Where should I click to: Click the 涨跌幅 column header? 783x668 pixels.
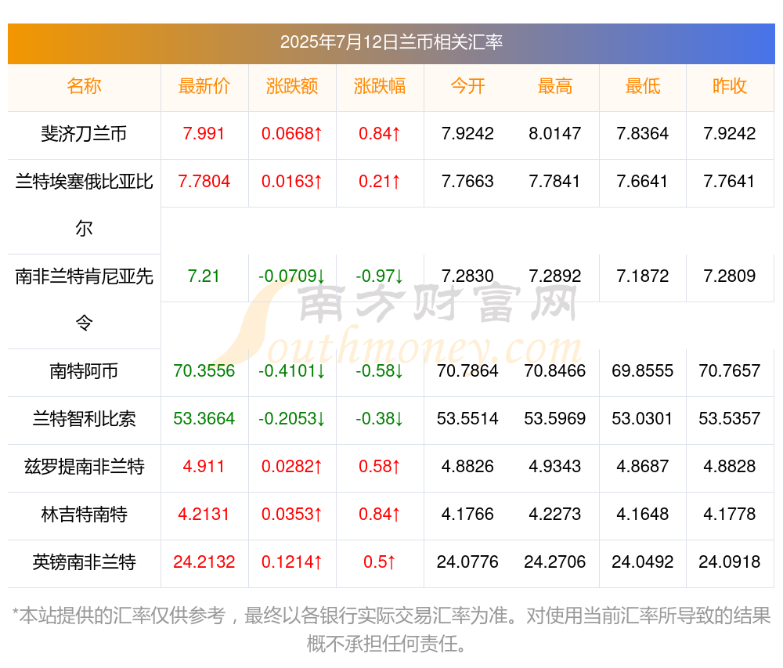[x=380, y=86]
